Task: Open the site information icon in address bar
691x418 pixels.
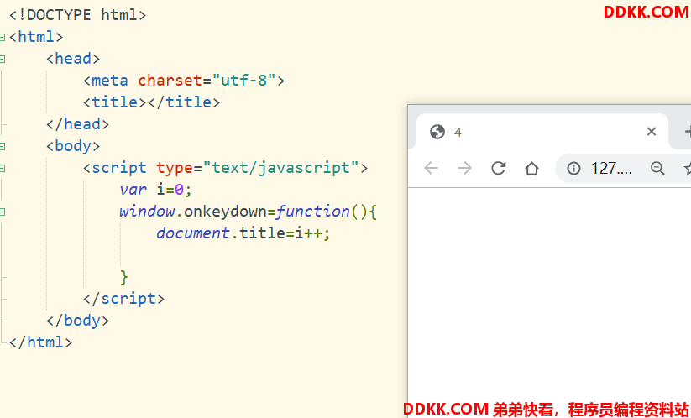Action: (573, 168)
